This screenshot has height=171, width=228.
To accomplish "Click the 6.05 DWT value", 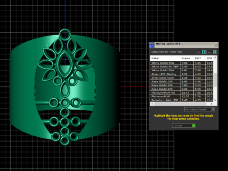I will point(198,66).
